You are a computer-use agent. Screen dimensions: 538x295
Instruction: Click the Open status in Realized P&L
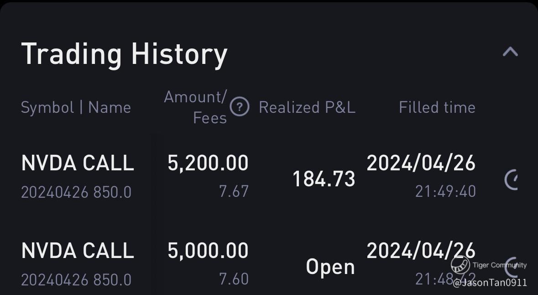[330, 267]
